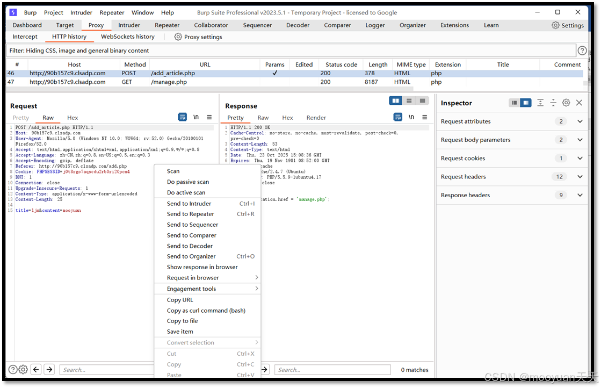The width and height of the screenshot is (601, 388).
Task: Sort by Status code column
Action: tap(341, 64)
